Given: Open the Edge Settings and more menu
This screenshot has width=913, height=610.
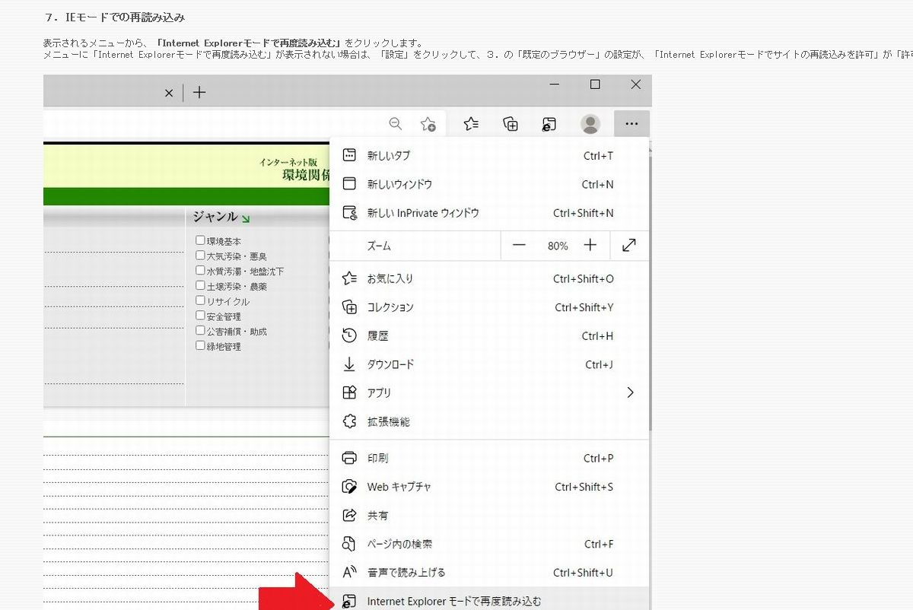Looking at the screenshot, I should click(631, 123).
